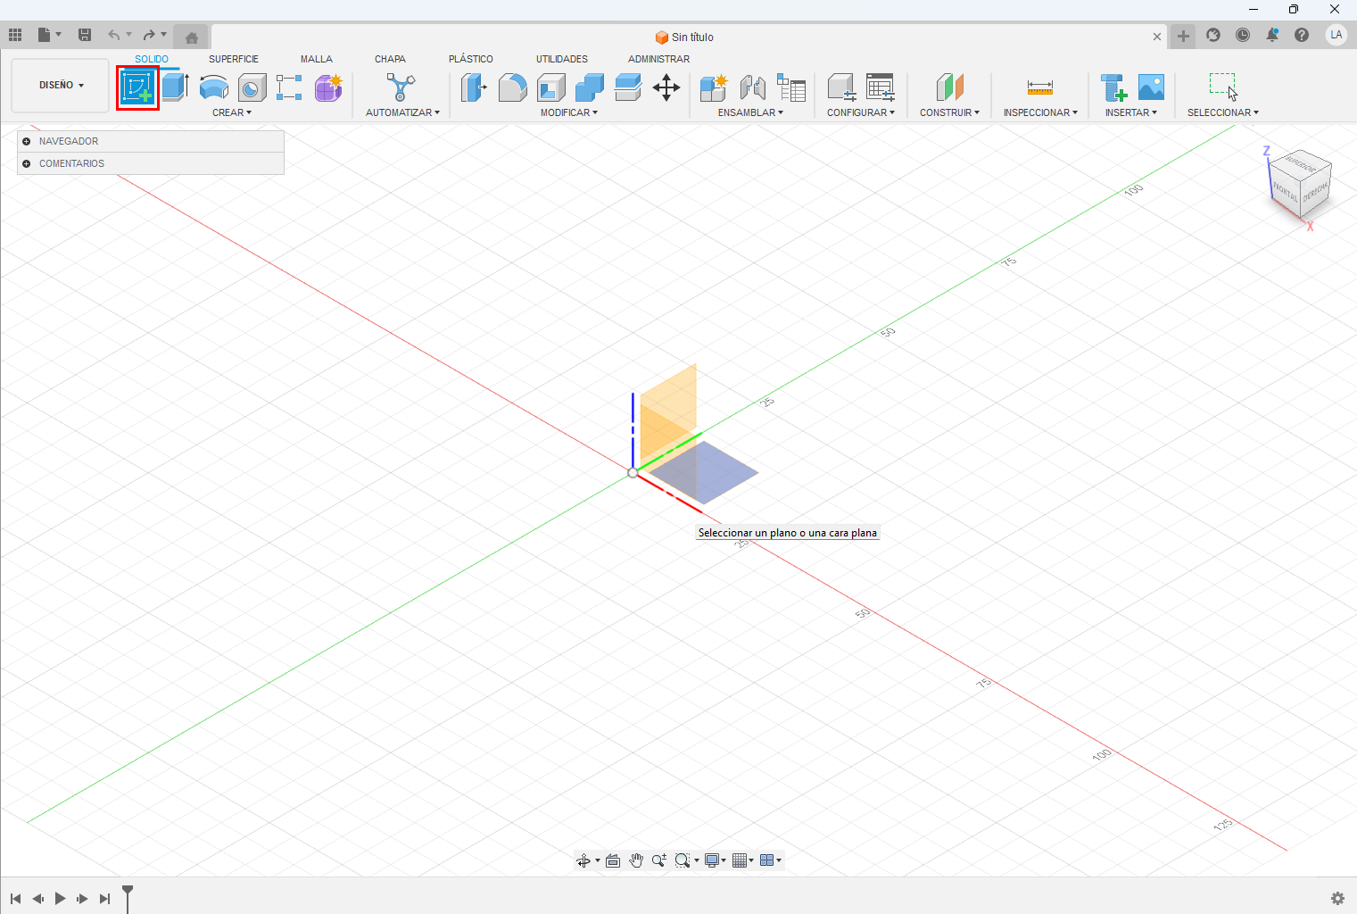Select the Shell tool
The width and height of the screenshot is (1357, 914).
click(551, 87)
